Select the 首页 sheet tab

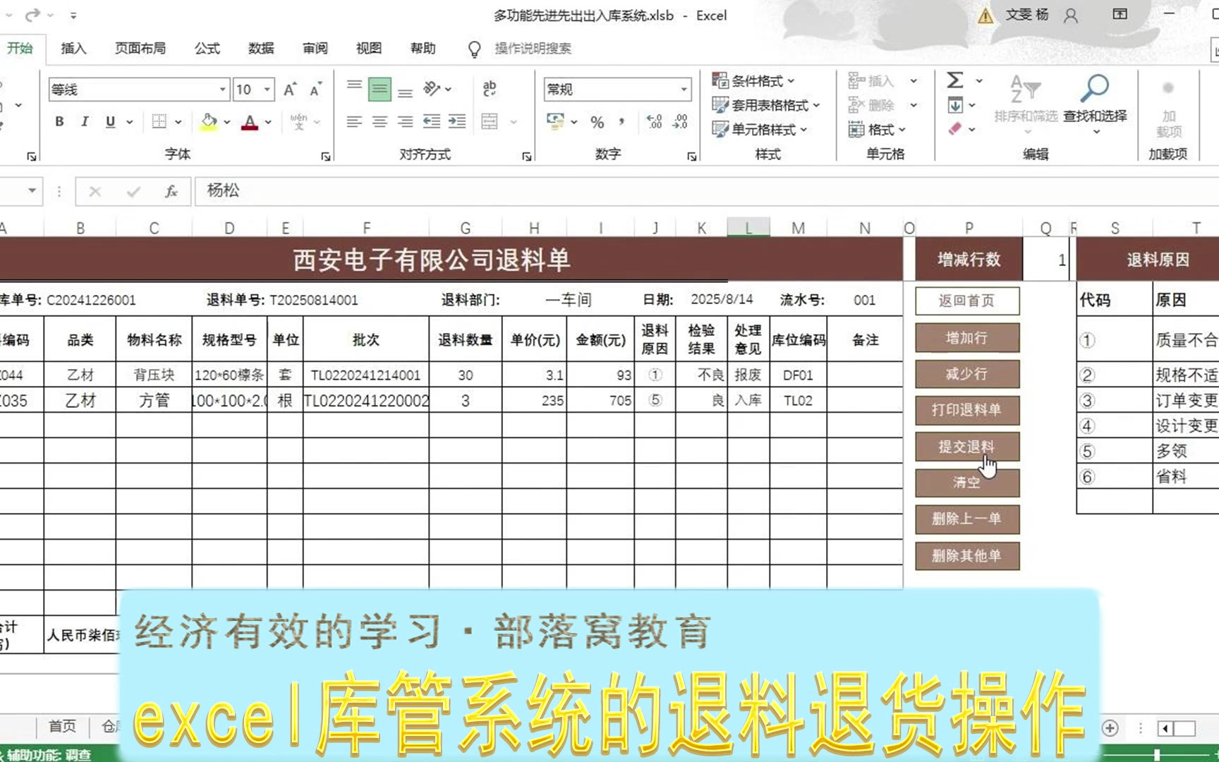[x=62, y=726]
